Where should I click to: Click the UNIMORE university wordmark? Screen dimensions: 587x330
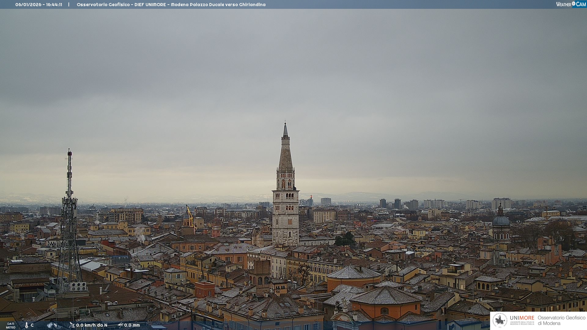pyautogui.click(x=522, y=318)
